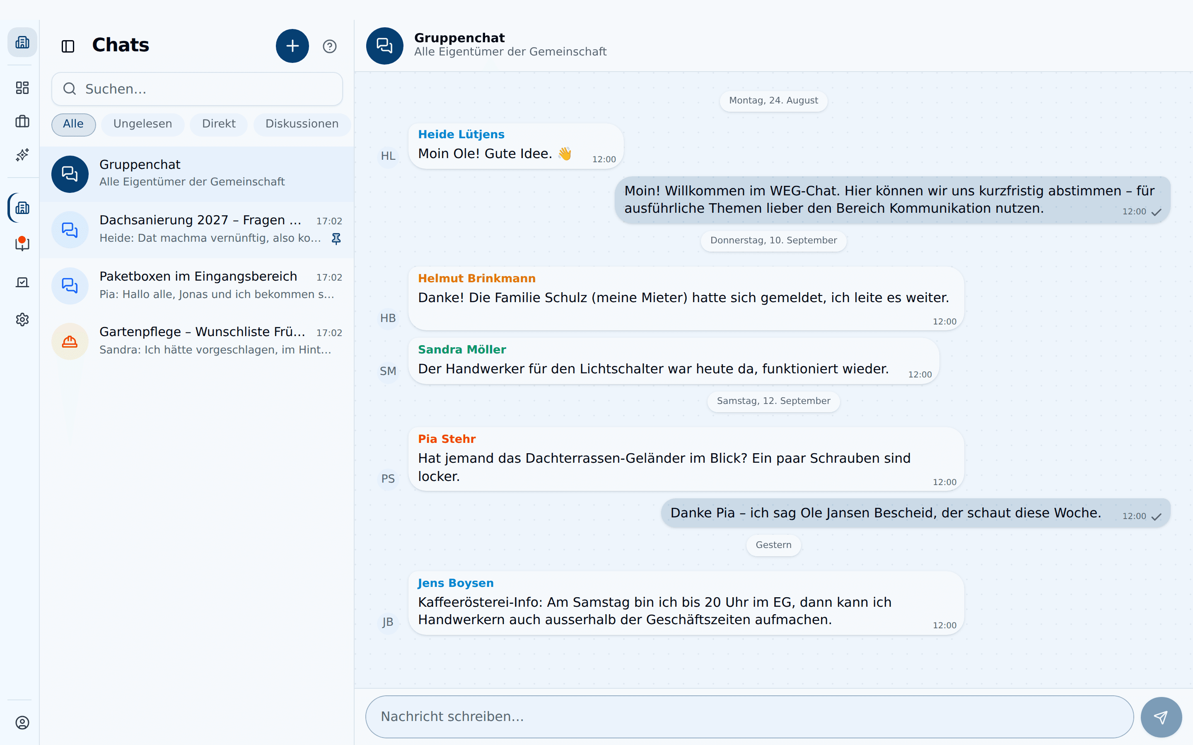
Task: Click the search magnifier icon
Action: click(x=70, y=89)
